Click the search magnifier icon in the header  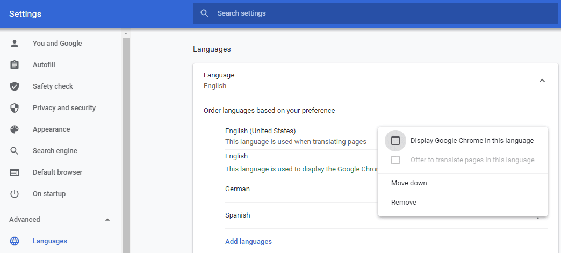pos(205,13)
